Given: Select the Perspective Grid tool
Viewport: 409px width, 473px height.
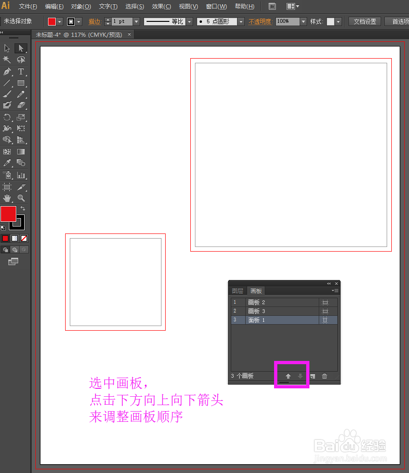Looking at the screenshot, I should pyautogui.click(x=20, y=140).
